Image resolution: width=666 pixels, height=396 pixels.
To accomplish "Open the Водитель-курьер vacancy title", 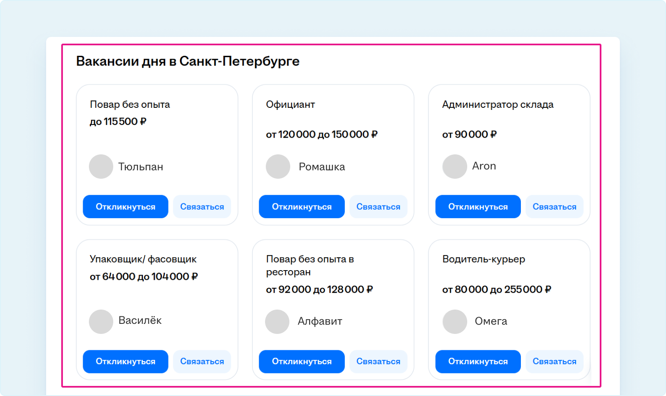I will coord(484,259).
